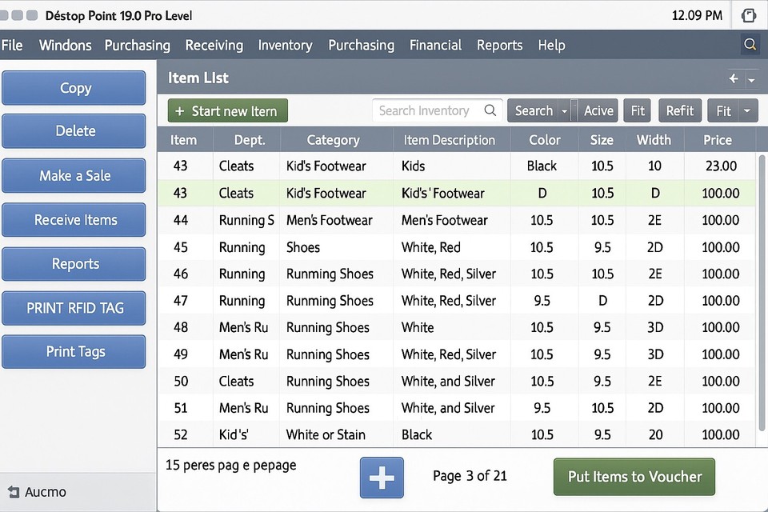Click the arrow icon in Item List header
The height and width of the screenshot is (512, 768).
coord(733,79)
